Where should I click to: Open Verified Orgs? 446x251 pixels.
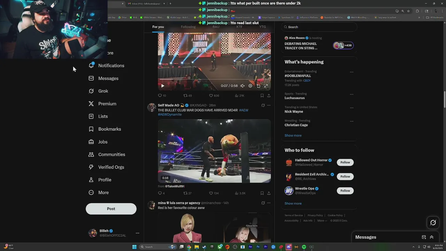tap(106, 167)
